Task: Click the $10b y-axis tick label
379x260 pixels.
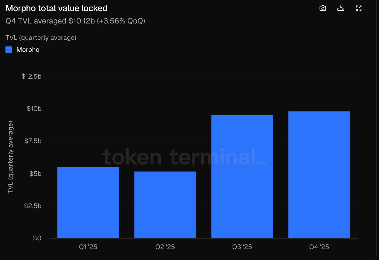Action: click(34, 109)
